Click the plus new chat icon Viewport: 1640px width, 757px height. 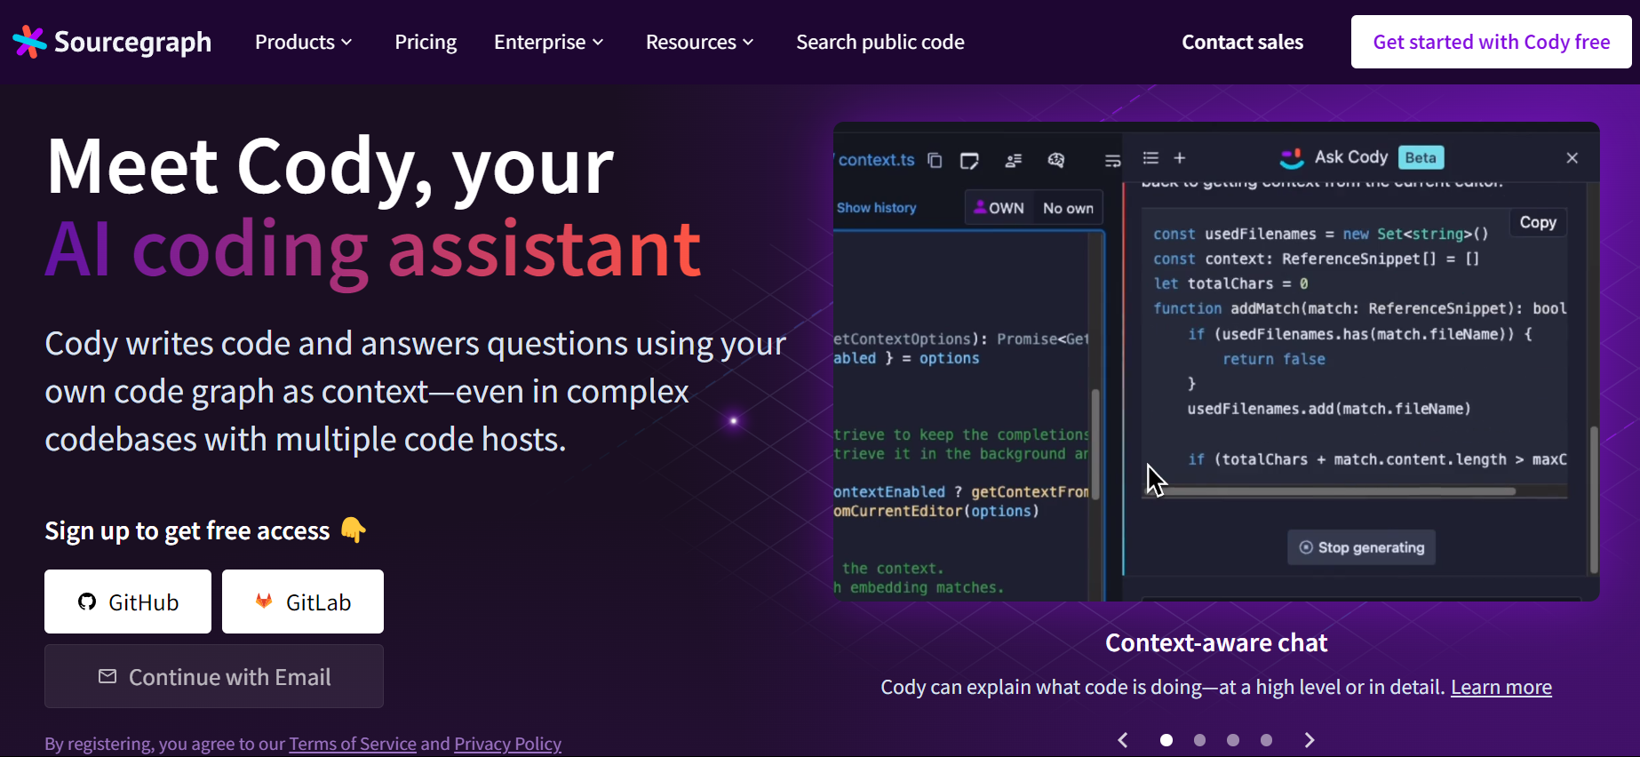click(1180, 157)
